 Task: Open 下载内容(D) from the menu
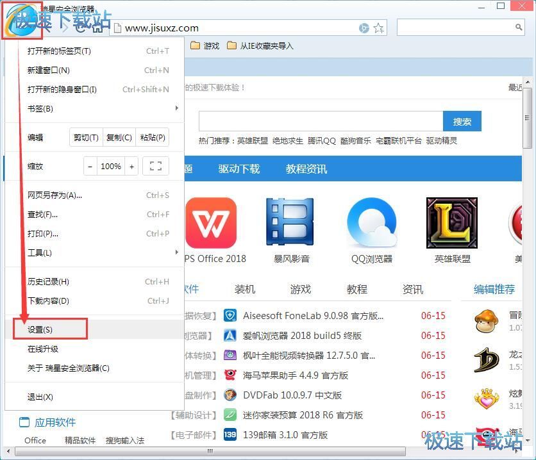[x=94, y=301]
